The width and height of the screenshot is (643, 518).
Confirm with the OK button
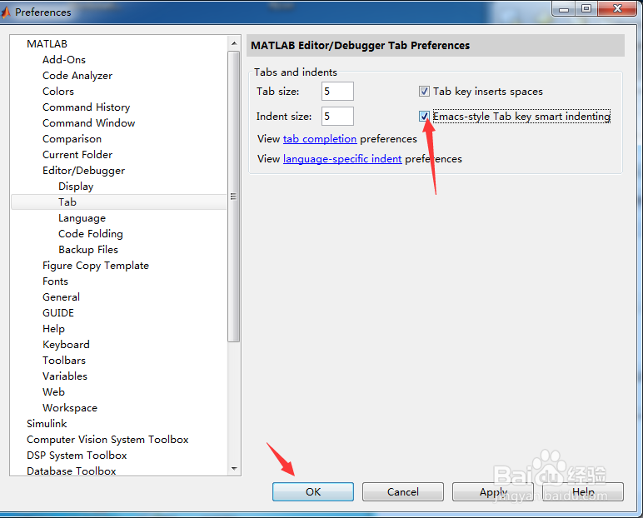coord(313,491)
